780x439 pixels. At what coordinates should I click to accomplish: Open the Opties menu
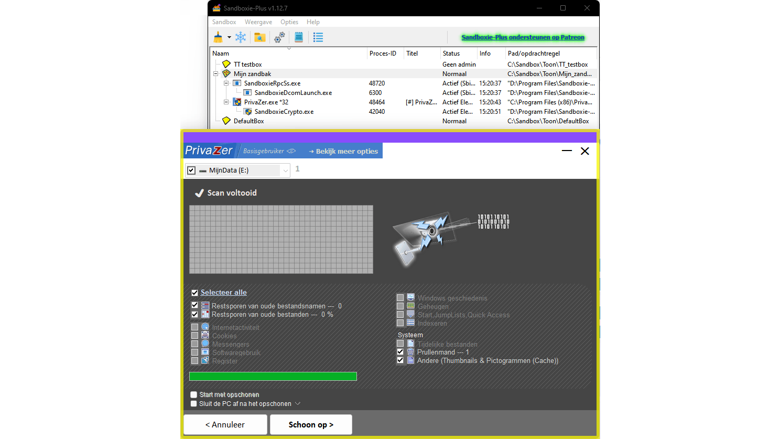click(289, 22)
